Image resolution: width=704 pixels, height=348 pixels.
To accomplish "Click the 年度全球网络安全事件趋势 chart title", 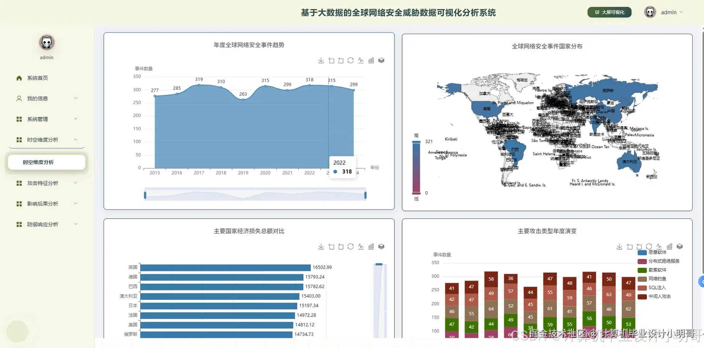I will click(x=249, y=45).
